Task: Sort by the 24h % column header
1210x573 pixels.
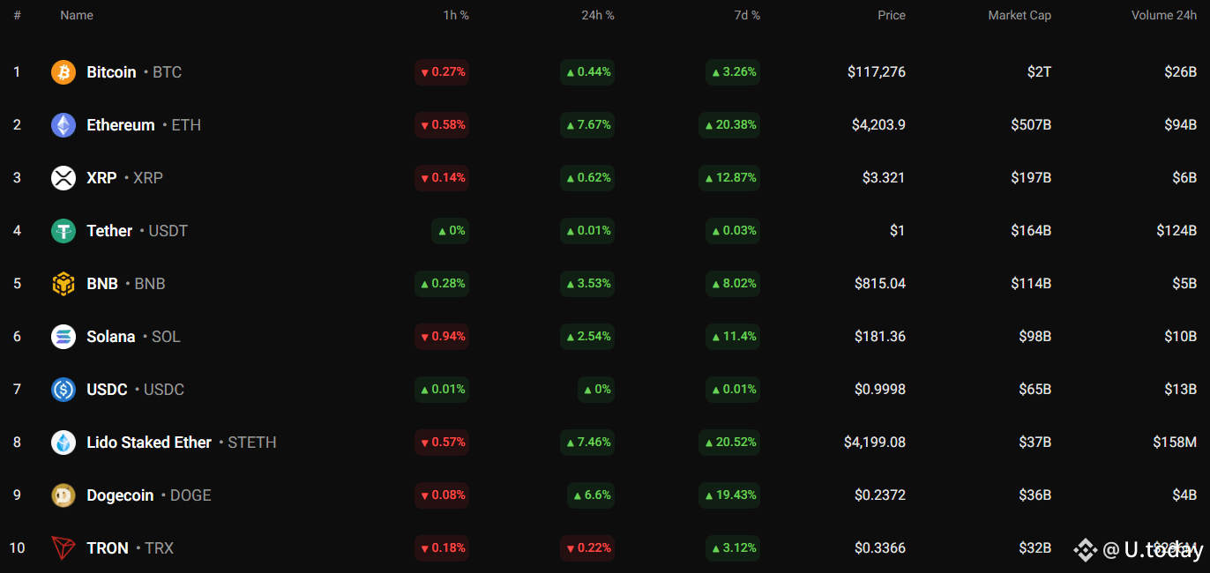Action: (598, 15)
